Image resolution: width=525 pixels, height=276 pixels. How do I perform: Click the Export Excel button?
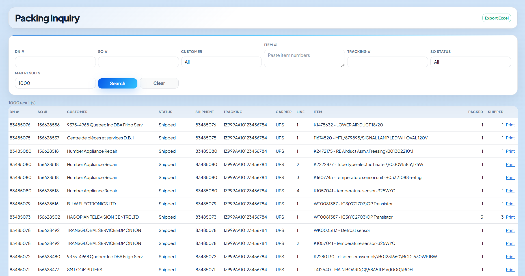(x=496, y=18)
